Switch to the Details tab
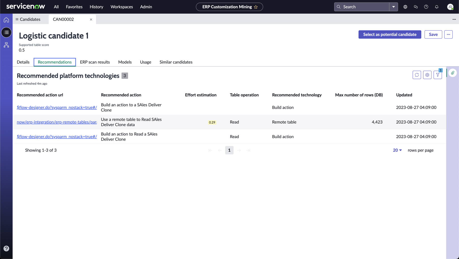Screen dimensions: 459x259 [x=23, y=62]
